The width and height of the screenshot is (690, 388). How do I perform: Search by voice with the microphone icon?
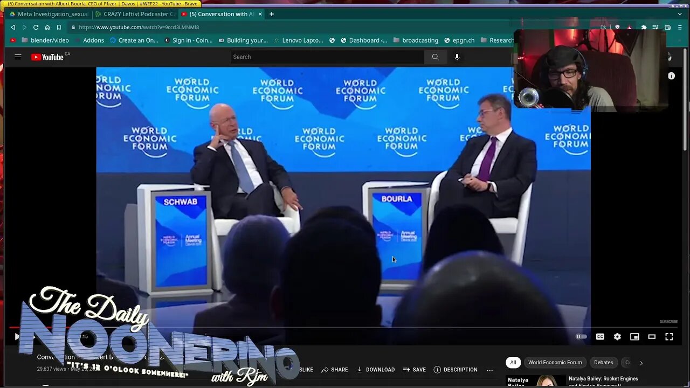pos(457,57)
